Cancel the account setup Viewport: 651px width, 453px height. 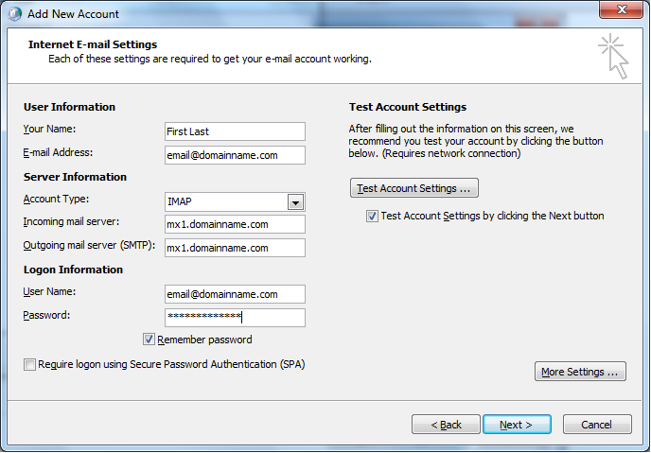597,425
